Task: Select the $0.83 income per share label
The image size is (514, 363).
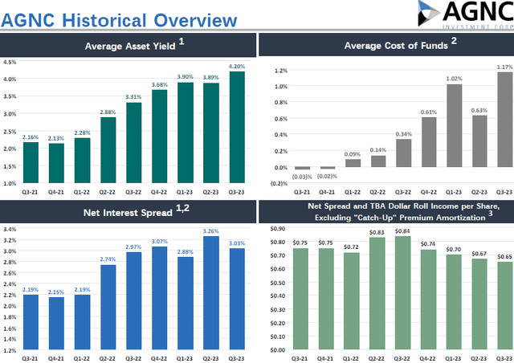Action: [x=377, y=232]
